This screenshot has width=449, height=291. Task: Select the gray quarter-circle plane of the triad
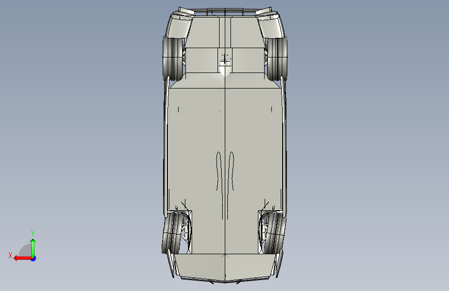25,250
